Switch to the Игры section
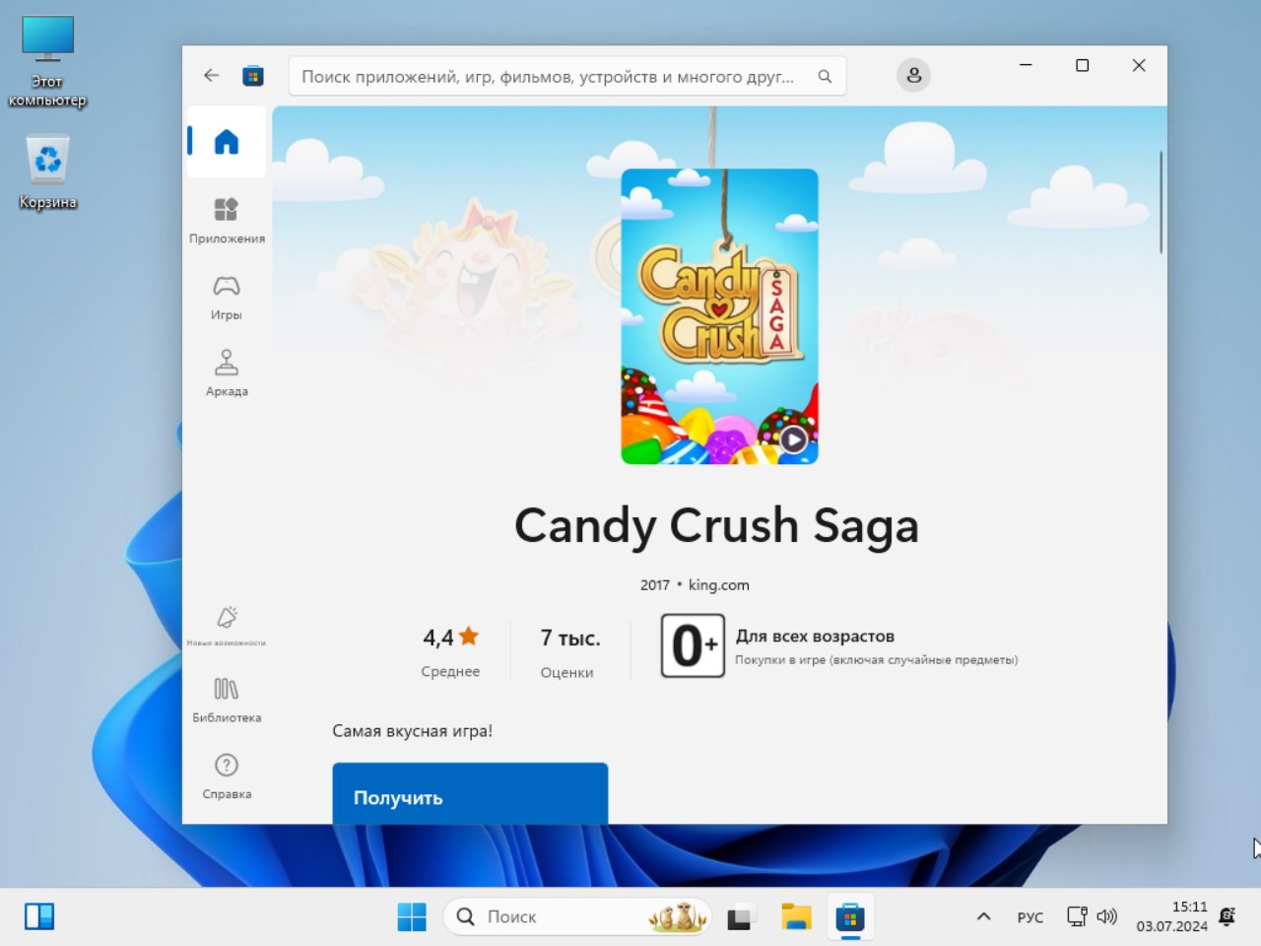 point(227,297)
